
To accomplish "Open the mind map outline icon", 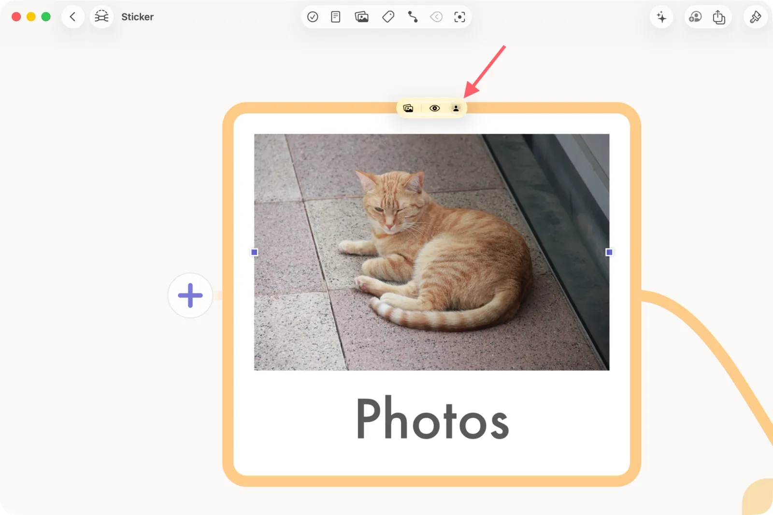I will [x=101, y=17].
